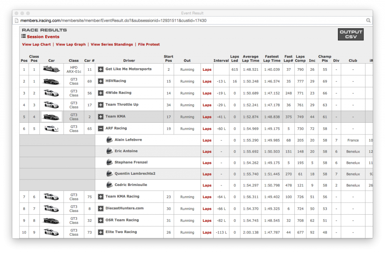
Task: Expand the HSVRacing team drivers
Action: tap(101, 81)
